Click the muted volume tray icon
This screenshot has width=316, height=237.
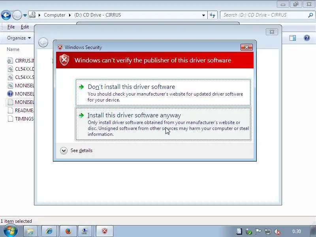[277, 231]
